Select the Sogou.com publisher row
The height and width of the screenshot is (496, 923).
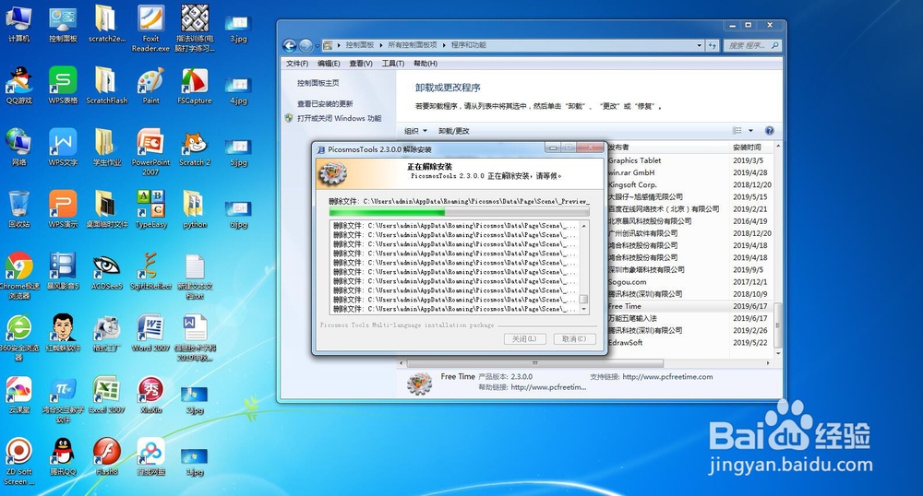tap(690, 282)
